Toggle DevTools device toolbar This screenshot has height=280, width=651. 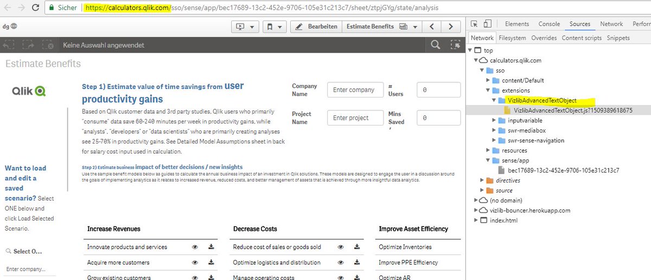(x=488, y=24)
